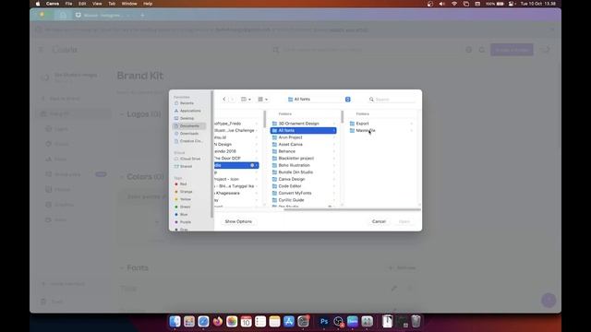Open the Behance folder
The width and height of the screenshot is (591, 332).
(x=303, y=151)
